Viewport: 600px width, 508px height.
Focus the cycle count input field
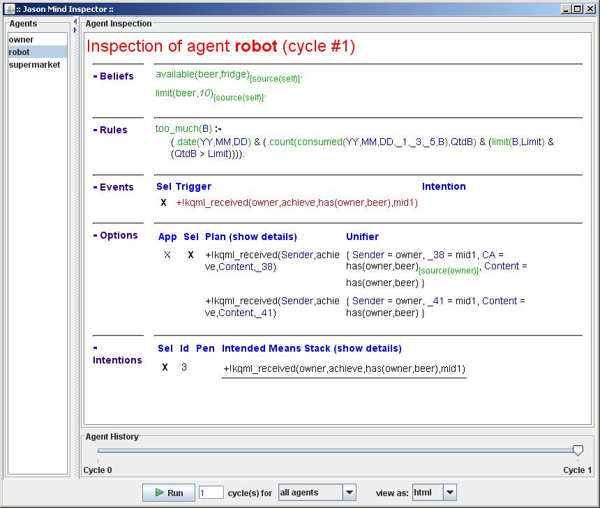211,493
